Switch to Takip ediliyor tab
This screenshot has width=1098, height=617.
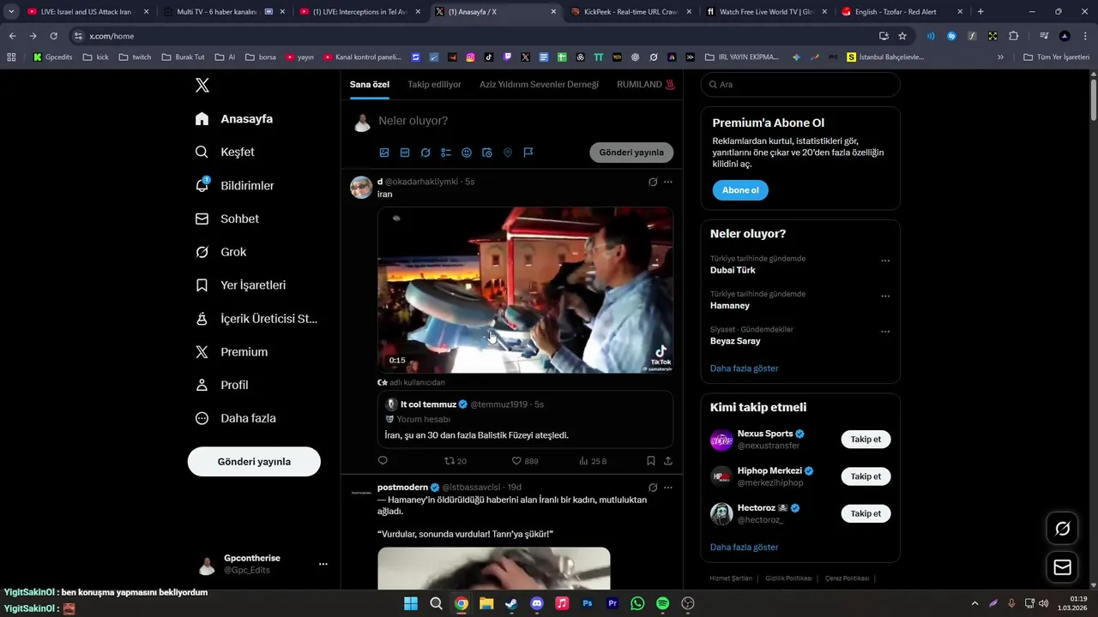pyautogui.click(x=434, y=85)
